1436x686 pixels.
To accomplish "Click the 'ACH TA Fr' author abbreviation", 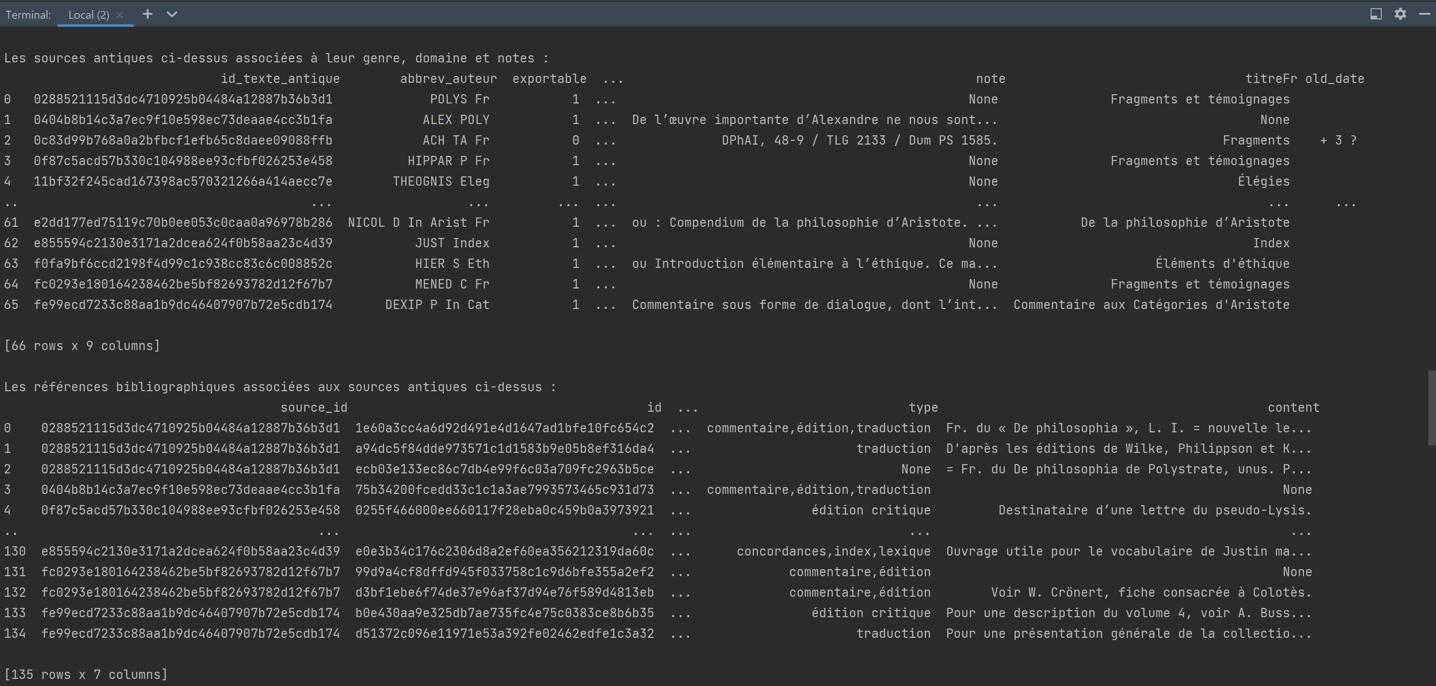I will point(455,141).
